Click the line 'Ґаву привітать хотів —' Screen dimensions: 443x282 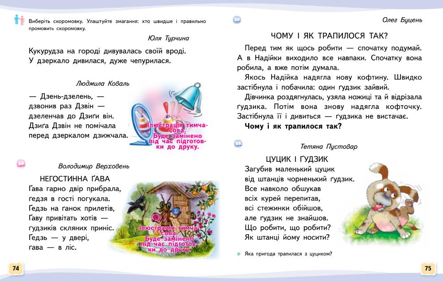click(68, 218)
